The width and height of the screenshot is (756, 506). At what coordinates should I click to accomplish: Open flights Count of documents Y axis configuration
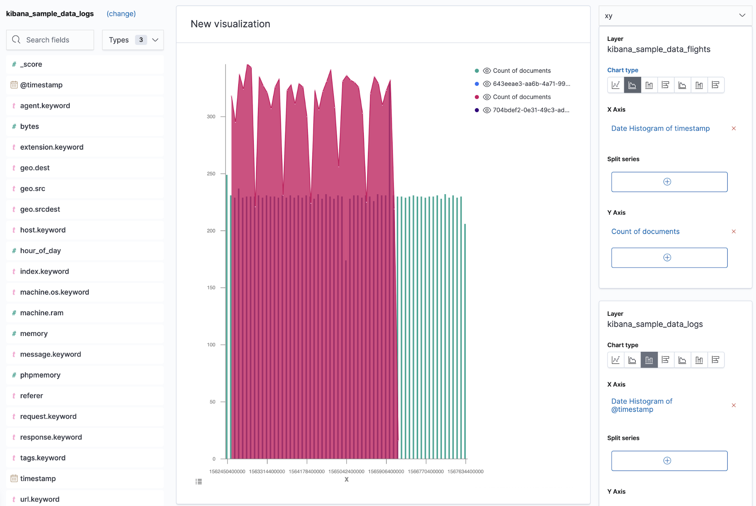pos(645,232)
